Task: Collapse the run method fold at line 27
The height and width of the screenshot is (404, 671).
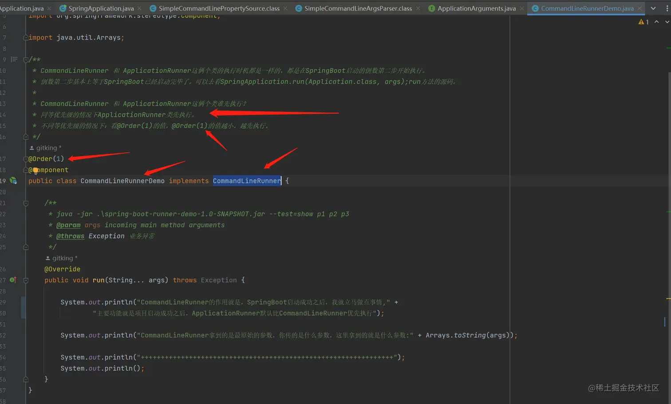Action: (26, 280)
